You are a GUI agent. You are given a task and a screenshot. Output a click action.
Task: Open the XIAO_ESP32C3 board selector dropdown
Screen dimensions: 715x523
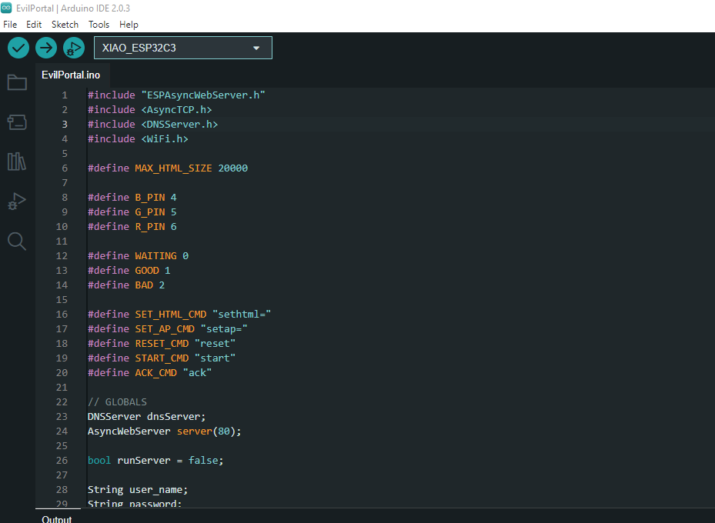[x=183, y=48]
